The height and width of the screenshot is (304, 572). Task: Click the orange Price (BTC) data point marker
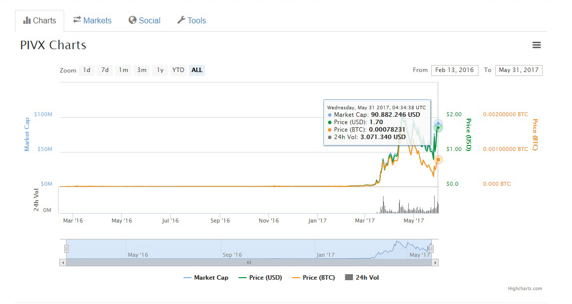[438, 159]
